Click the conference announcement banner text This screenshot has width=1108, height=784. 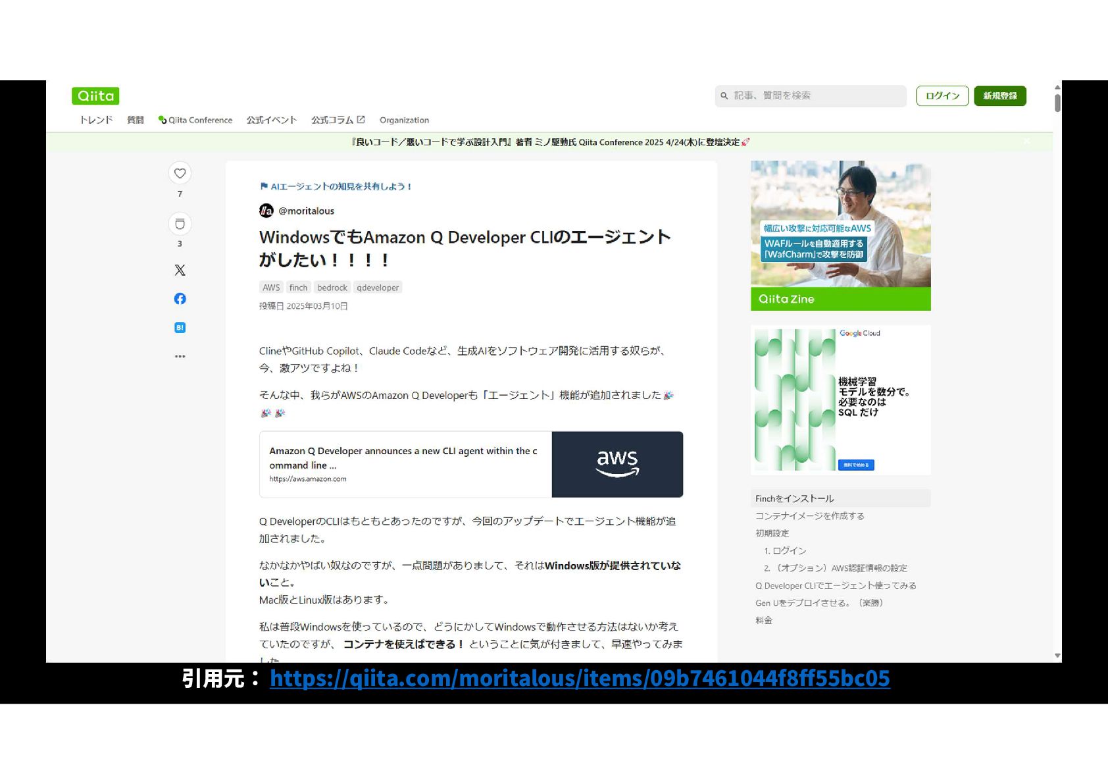pos(550,142)
